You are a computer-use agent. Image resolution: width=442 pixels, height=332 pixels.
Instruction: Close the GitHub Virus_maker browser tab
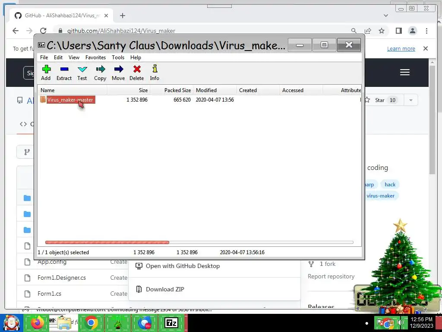click(x=106, y=16)
